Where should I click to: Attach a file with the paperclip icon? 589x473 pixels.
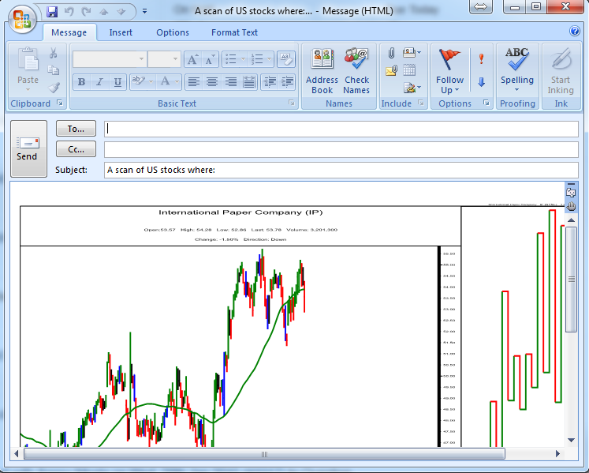391,53
